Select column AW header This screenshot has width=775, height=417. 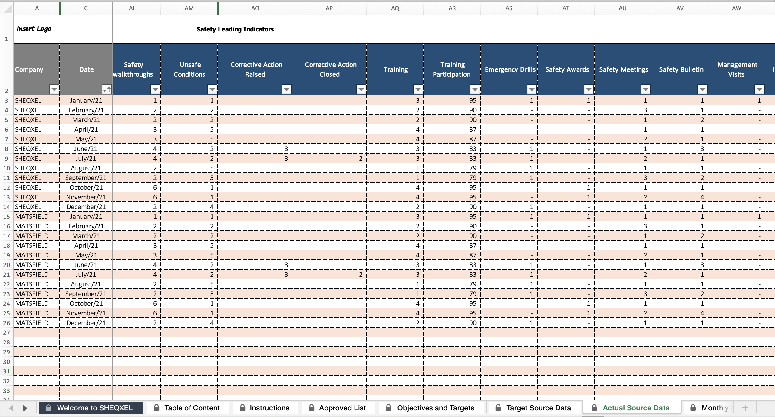(737, 8)
